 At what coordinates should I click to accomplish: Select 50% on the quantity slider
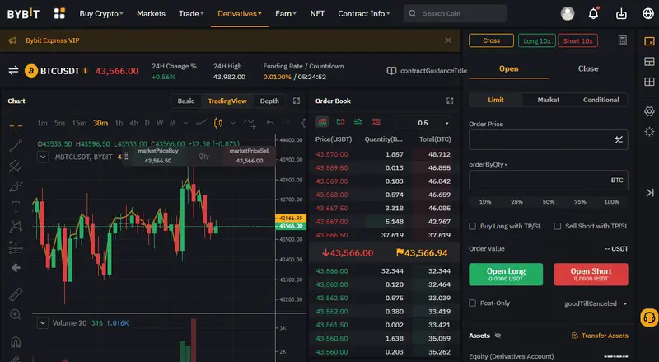pos(548,201)
